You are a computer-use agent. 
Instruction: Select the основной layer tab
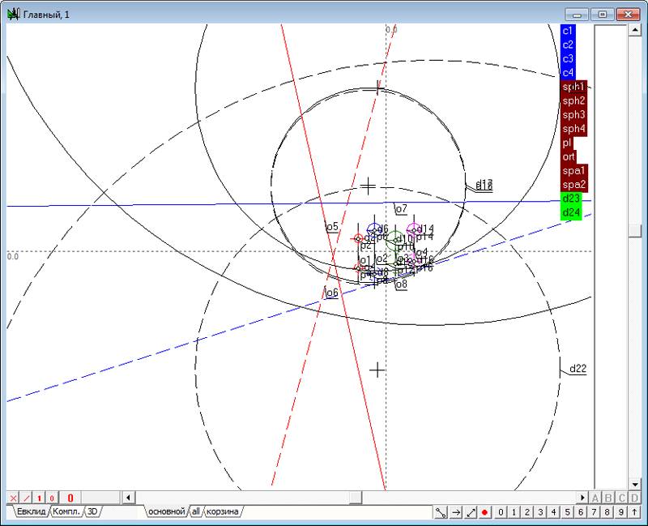pos(167,511)
